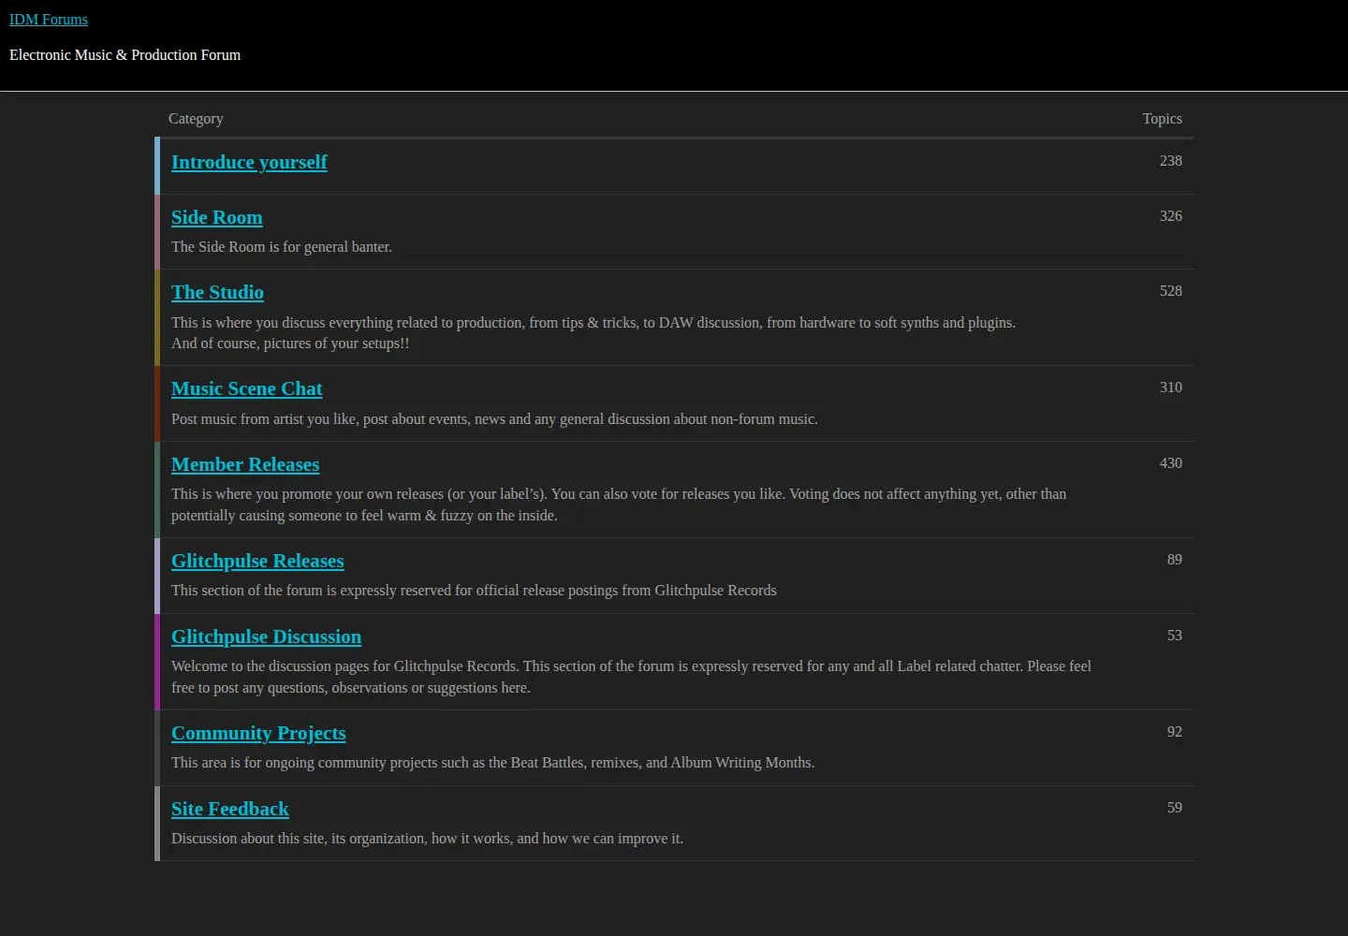Click the 89 topics count

(x=1175, y=560)
